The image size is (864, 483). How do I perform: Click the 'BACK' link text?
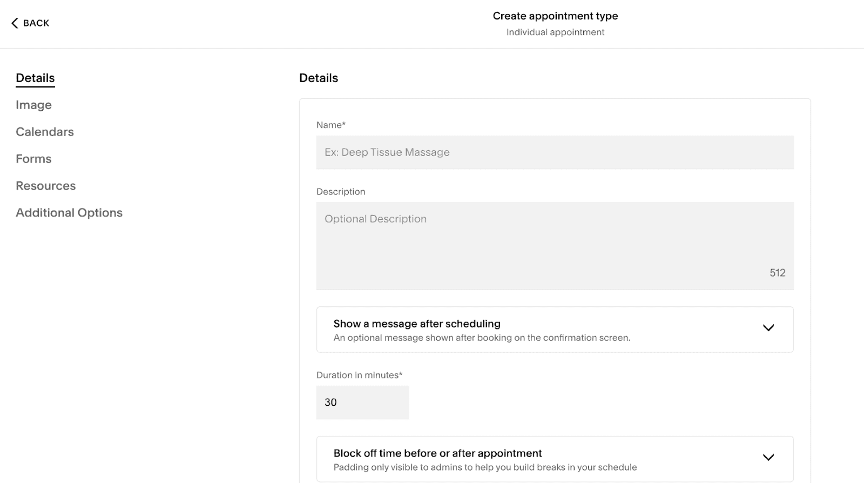35,23
